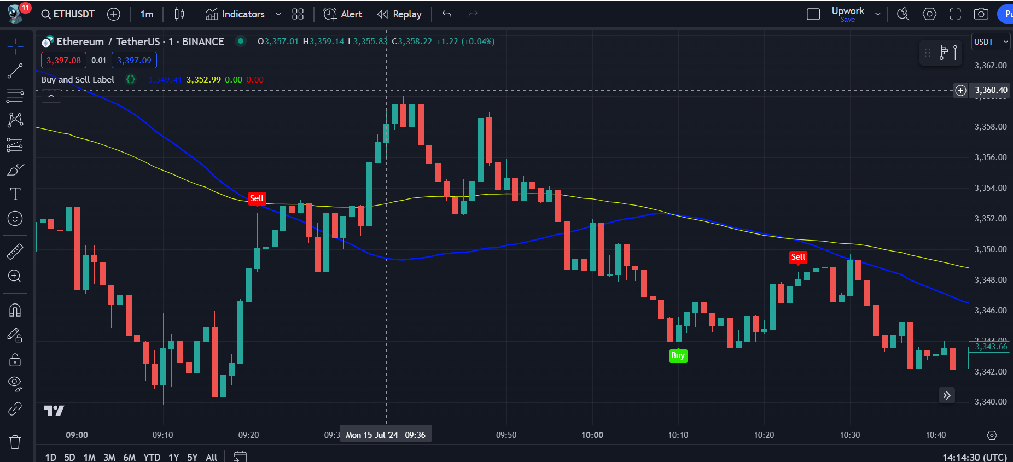The height and width of the screenshot is (462, 1013).
Task: Take a chart snapshot with camera icon
Action: tap(981, 14)
